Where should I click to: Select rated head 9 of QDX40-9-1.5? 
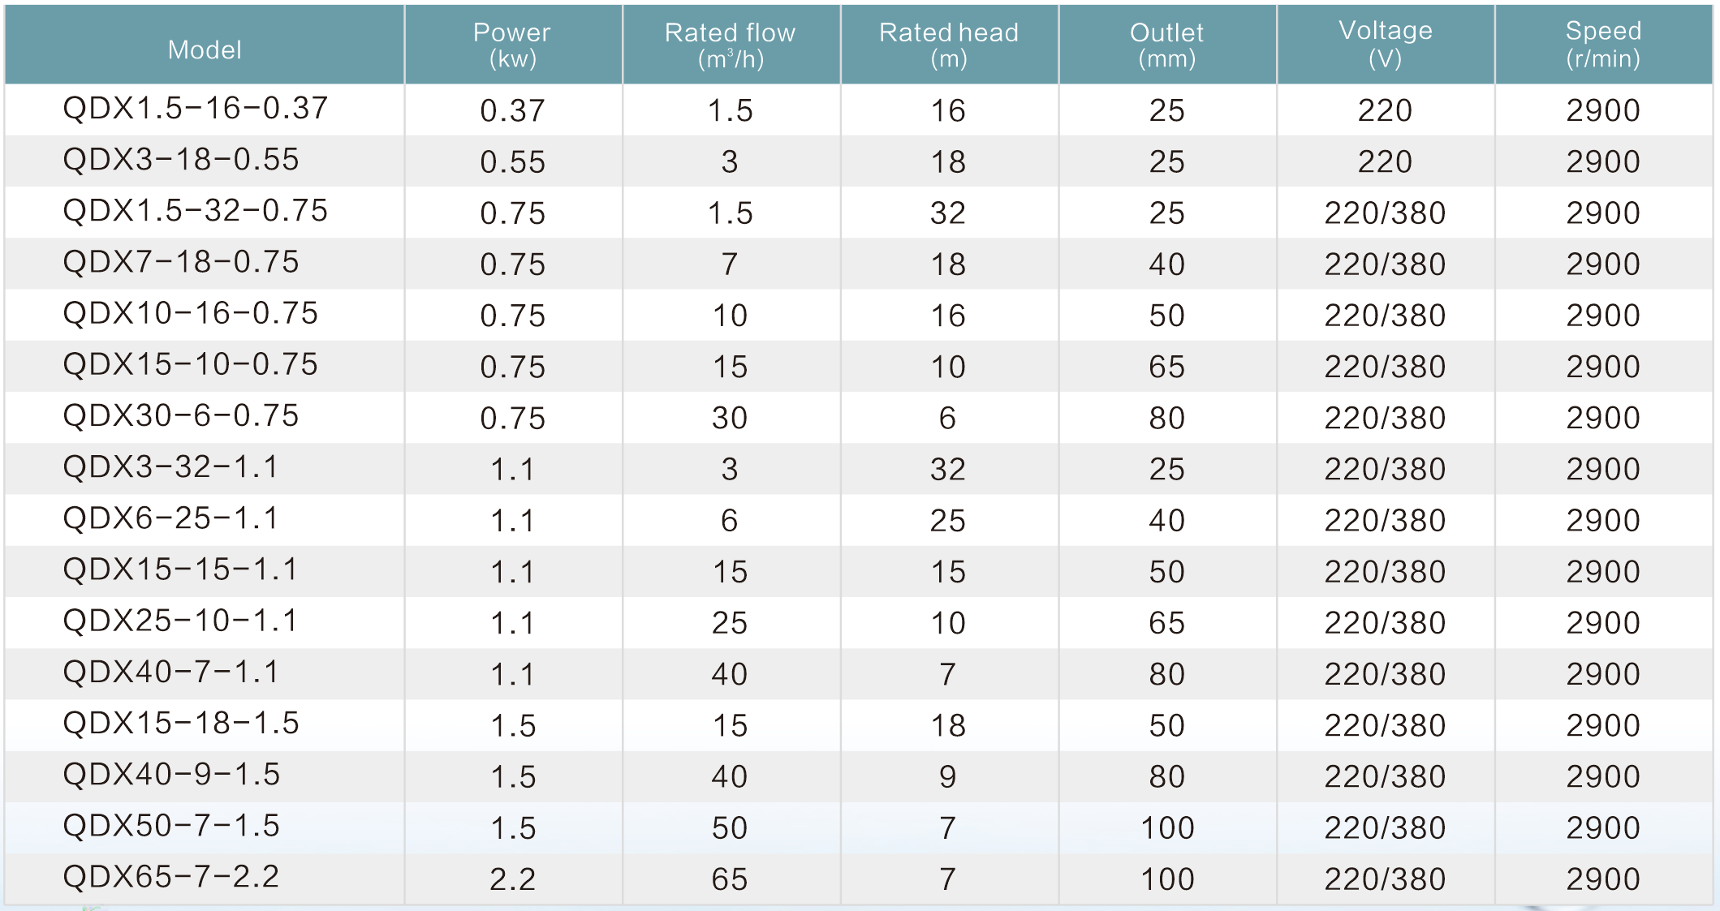click(948, 776)
